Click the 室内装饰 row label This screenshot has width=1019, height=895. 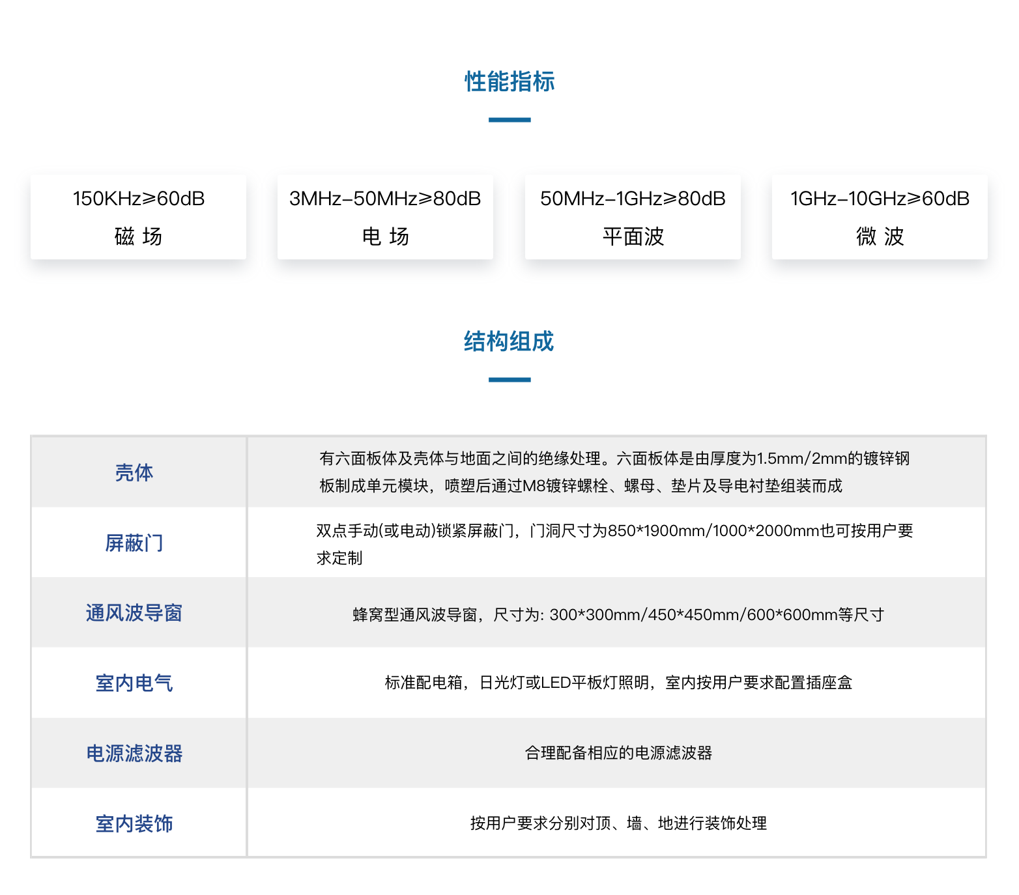tap(134, 823)
